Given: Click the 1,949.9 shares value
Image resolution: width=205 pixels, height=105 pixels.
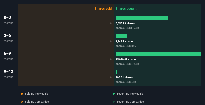Looking at the screenshot, I should point(124,41).
